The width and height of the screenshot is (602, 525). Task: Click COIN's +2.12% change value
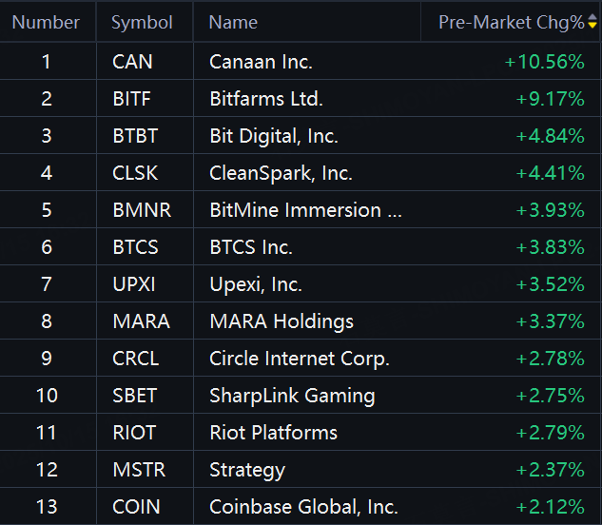pyautogui.click(x=551, y=507)
